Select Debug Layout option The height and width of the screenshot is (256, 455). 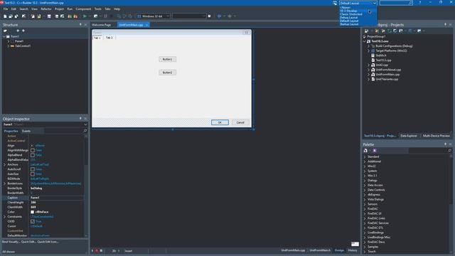(x=349, y=18)
